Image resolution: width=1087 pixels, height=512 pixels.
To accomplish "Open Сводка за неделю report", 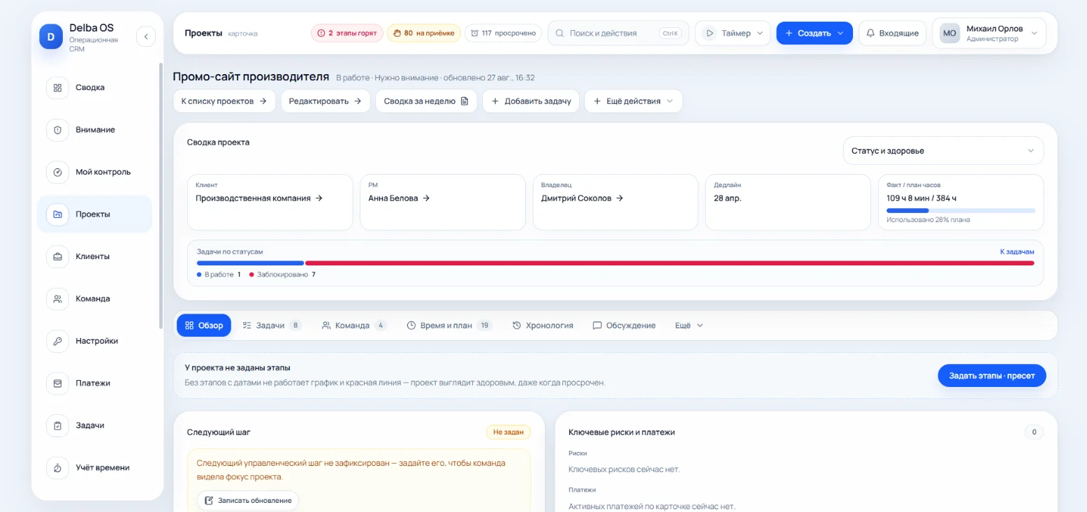I will point(426,101).
